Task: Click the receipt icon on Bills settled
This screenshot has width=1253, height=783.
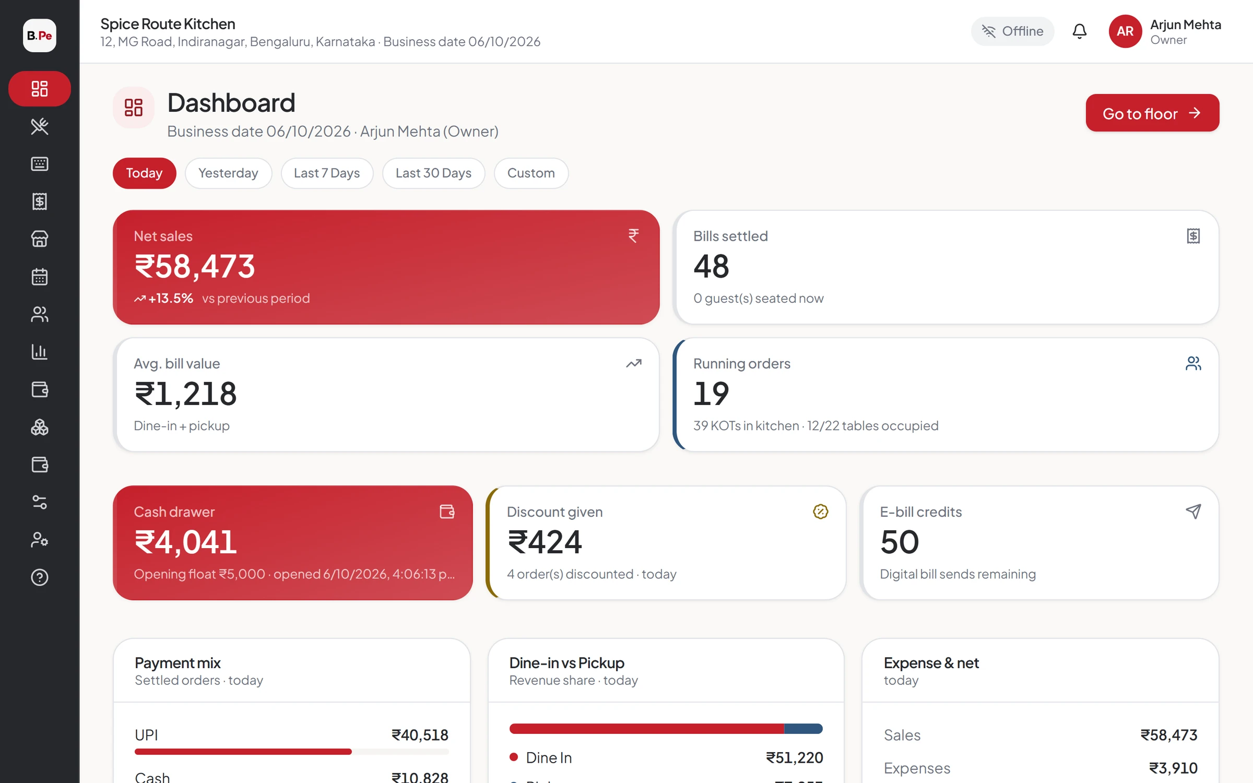Action: click(x=1193, y=236)
